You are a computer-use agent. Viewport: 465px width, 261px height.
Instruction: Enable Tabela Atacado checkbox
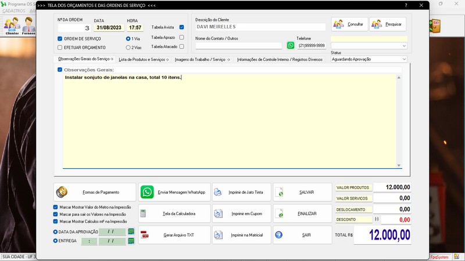[x=182, y=46]
